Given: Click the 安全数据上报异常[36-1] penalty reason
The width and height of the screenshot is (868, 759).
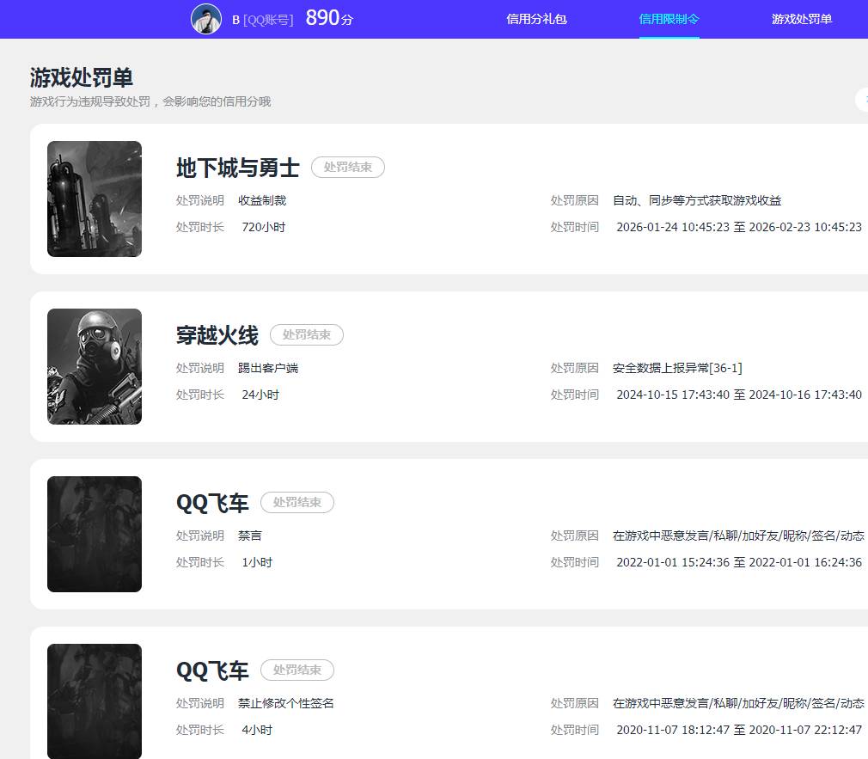Looking at the screenshot, I should (x=677, y=368).
